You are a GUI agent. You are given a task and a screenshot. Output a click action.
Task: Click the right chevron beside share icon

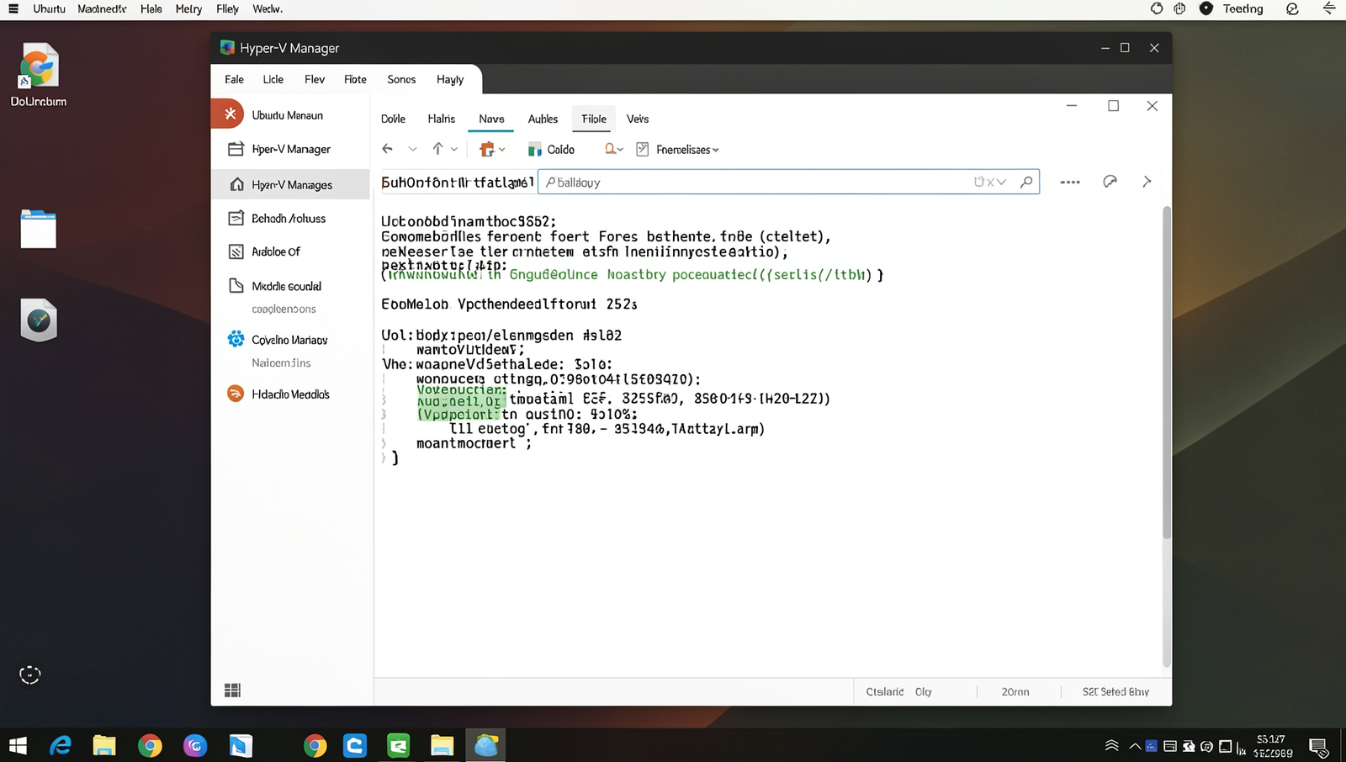[x=1147, y=182]
